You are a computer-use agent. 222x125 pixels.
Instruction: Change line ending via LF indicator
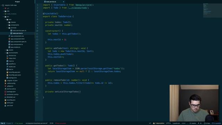pos(150,123)
